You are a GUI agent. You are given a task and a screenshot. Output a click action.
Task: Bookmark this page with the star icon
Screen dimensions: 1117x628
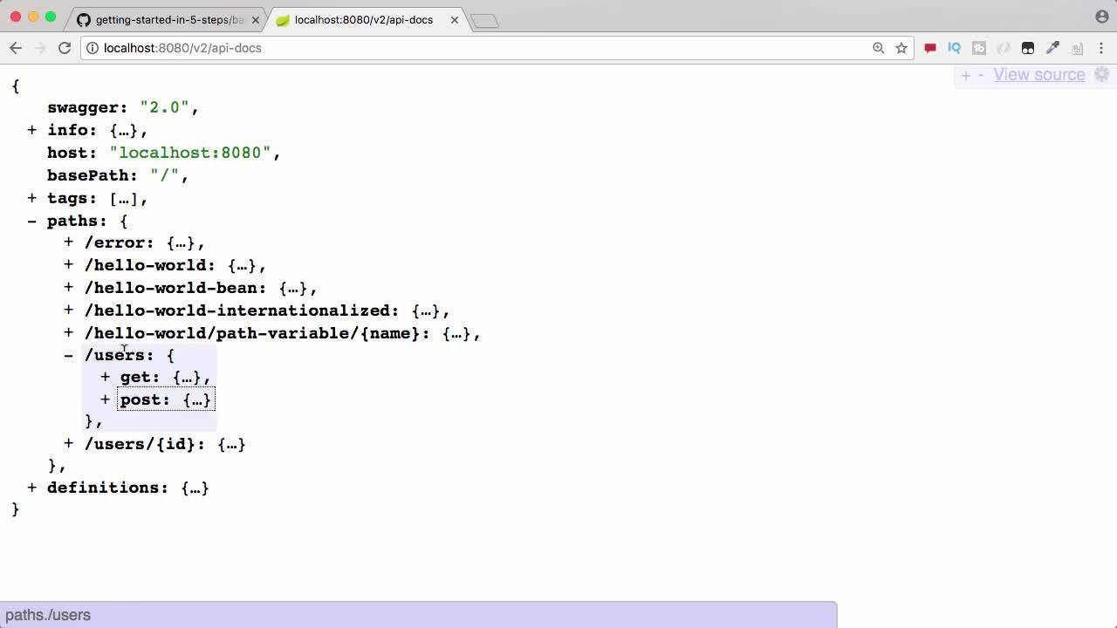tap(901, 48)
